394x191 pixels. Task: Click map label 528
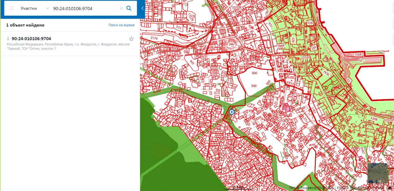coord(310,23)
